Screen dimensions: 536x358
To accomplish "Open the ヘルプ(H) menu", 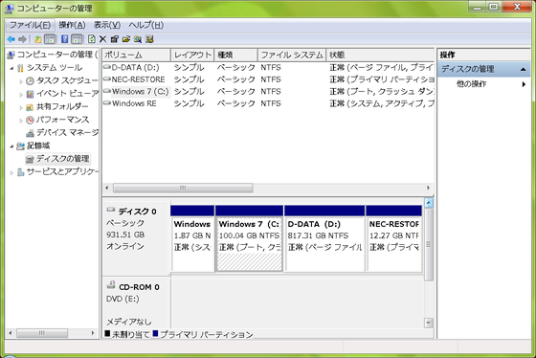I will coord(145,25).
